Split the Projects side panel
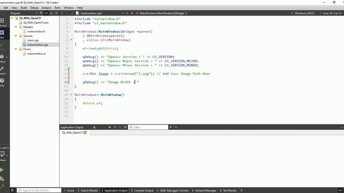The width and height of the screenshot is (344, 193). 52,13
